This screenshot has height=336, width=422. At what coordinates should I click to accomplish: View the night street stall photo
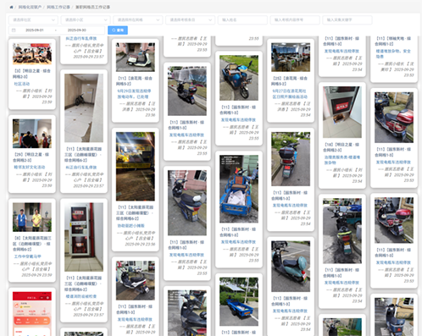136,167
